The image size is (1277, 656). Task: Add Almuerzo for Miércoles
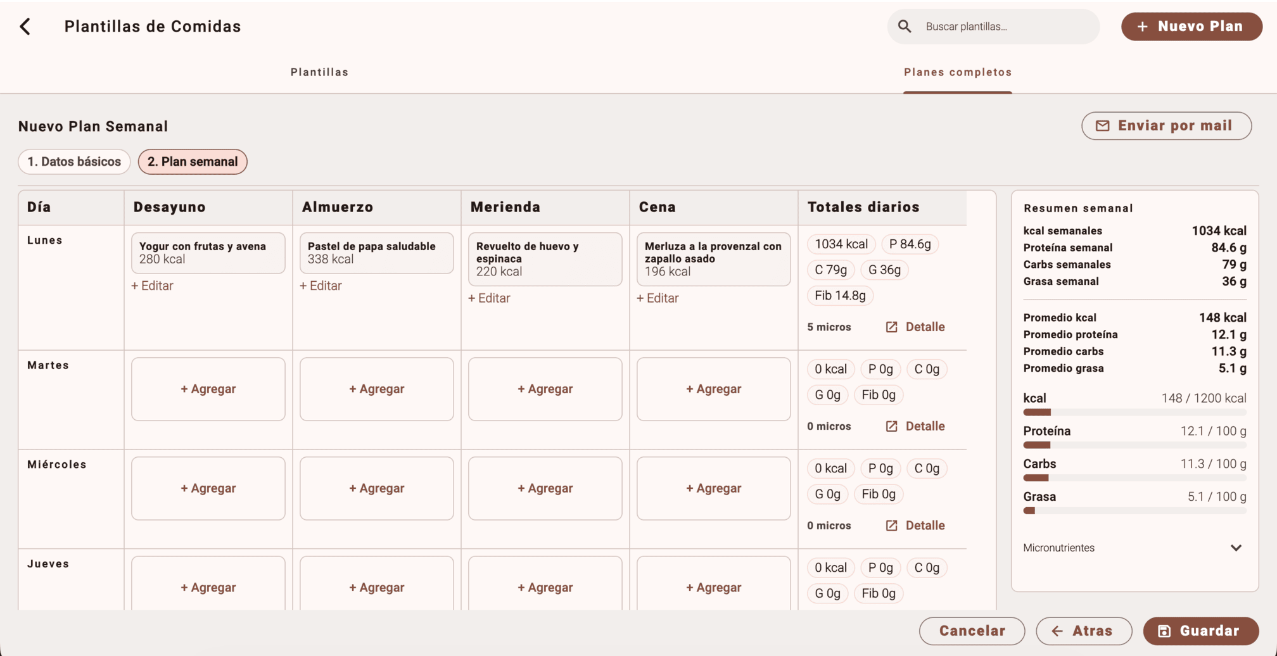(377, 489)
